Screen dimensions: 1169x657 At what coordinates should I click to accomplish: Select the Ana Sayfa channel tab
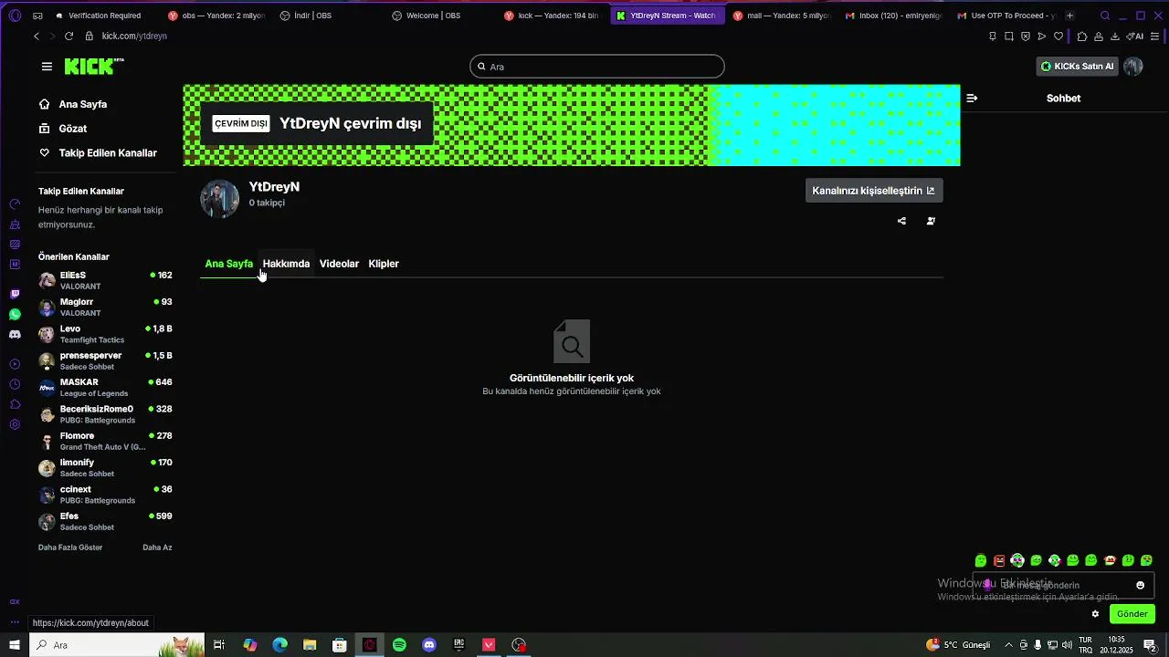[228, 264]
